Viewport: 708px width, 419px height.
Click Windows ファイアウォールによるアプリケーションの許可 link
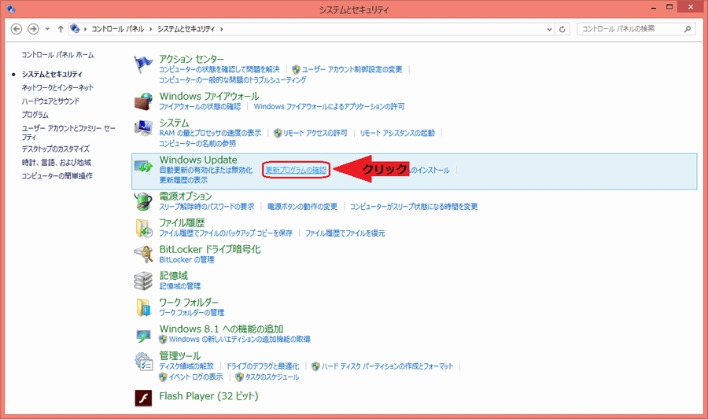(329, 106)
